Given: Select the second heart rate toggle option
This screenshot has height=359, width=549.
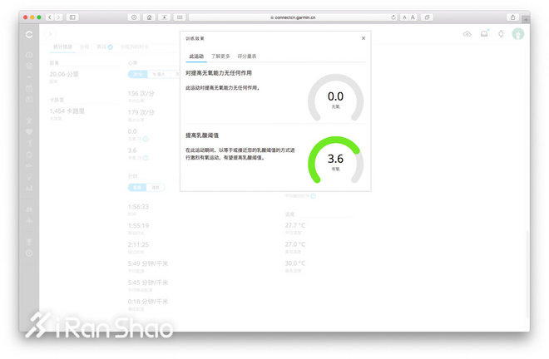Looking at the screenshot, I should [159, 74].
